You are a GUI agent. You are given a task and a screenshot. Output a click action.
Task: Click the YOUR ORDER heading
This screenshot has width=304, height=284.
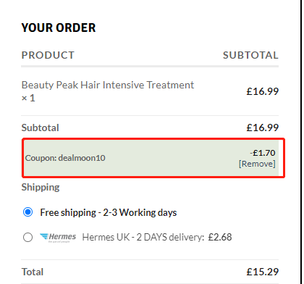click(59, 28)
